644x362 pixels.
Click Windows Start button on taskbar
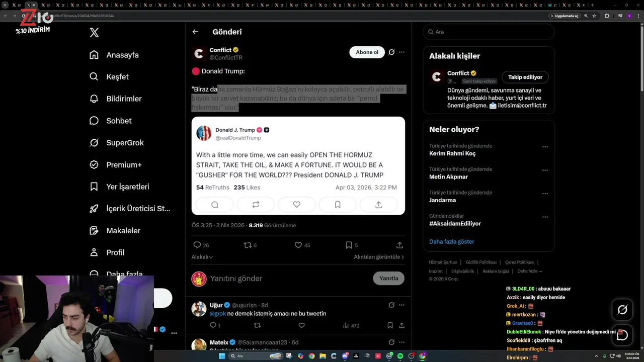coord(222,356)
